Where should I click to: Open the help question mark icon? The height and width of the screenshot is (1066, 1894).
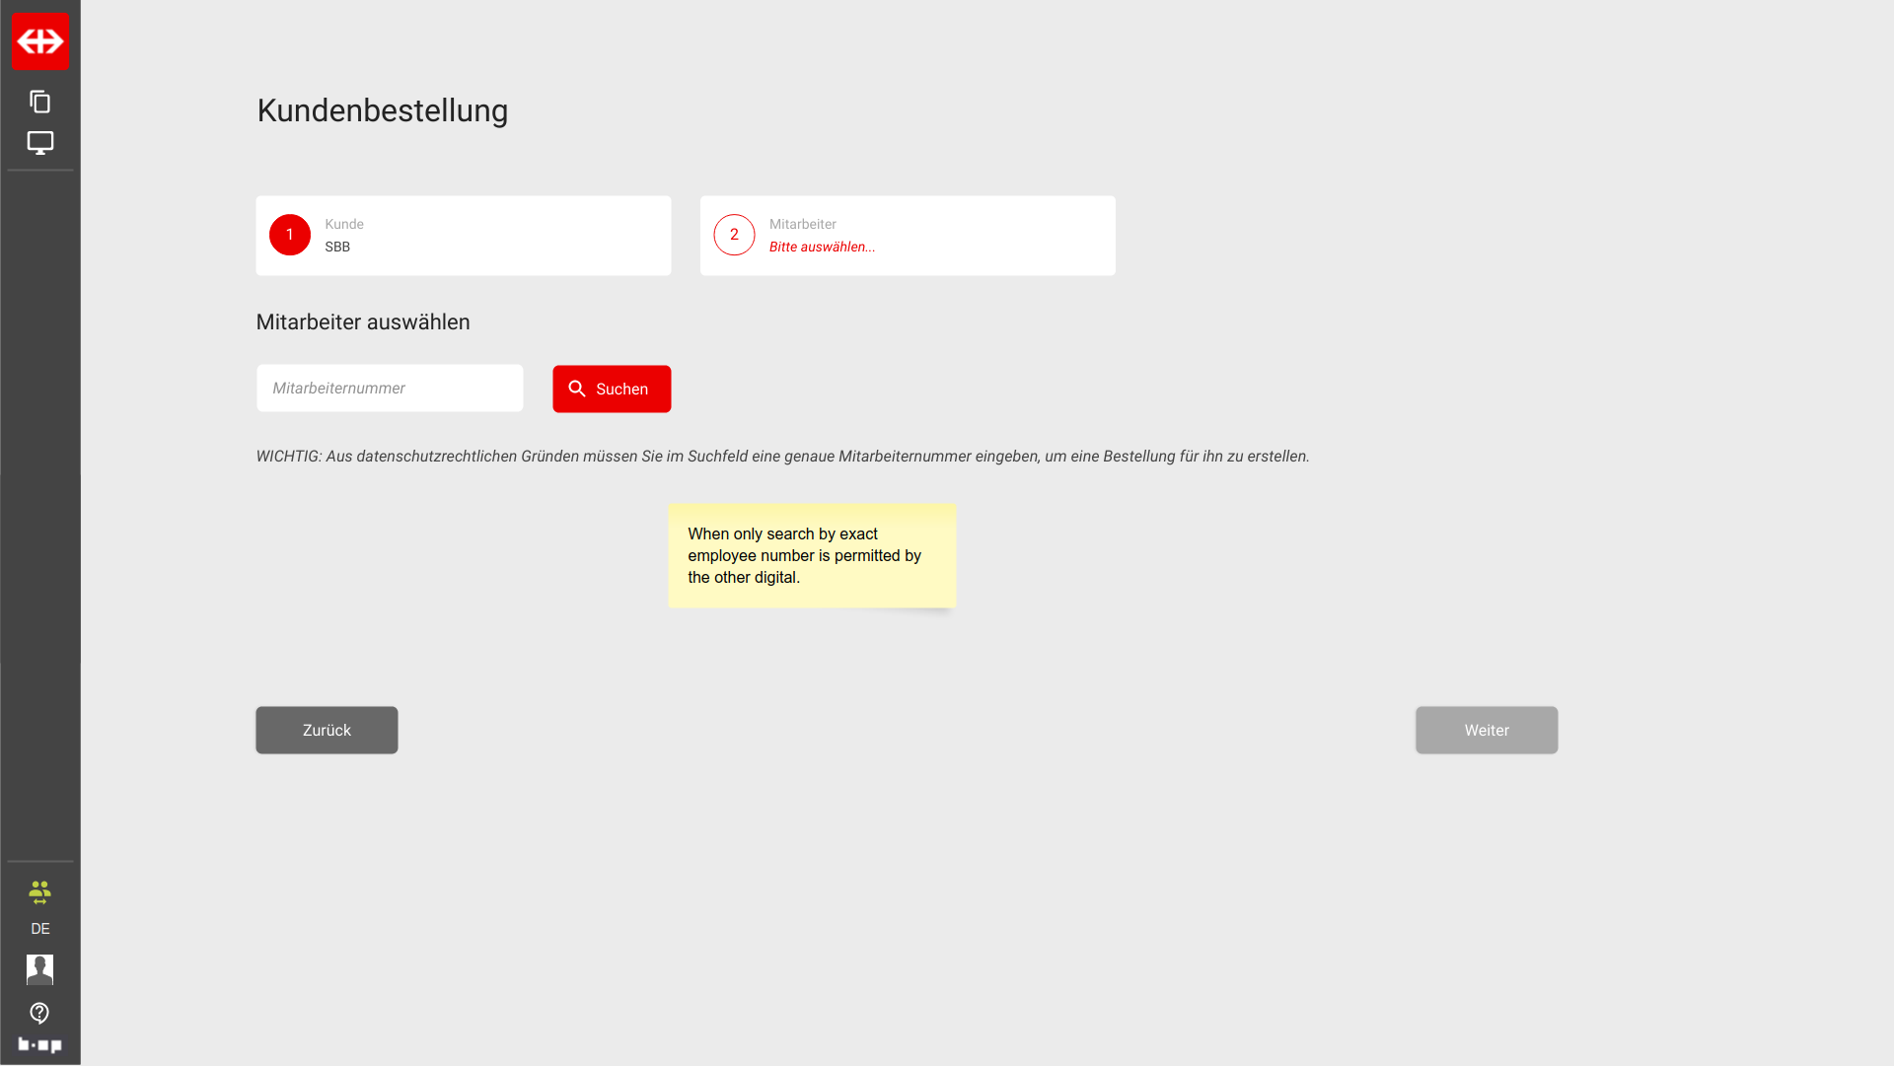point(40,1013)
